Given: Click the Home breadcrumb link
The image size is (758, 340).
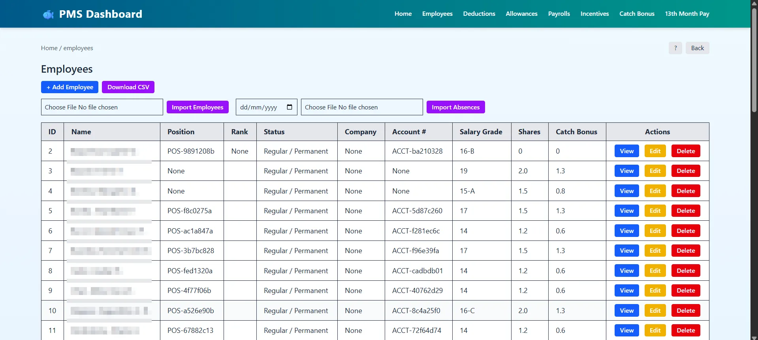Looking at the screenshot, I should [x=49, y=48].
